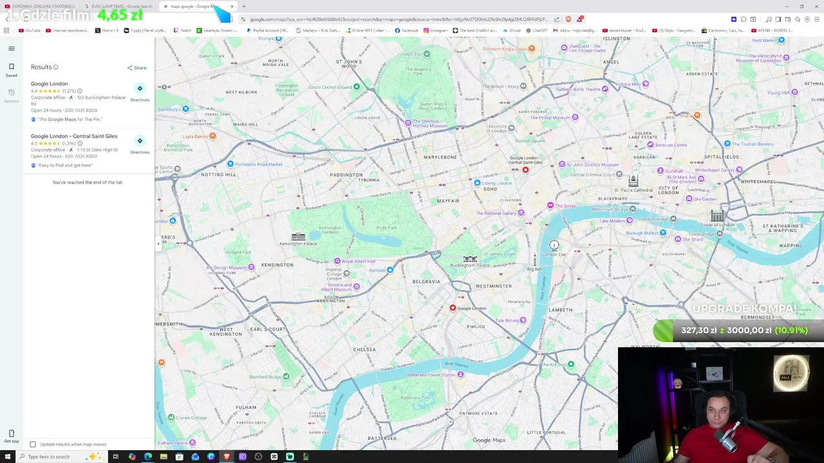824x463 pixels.
Task: Click info icon next to Results heading
Action: point(56,67)
